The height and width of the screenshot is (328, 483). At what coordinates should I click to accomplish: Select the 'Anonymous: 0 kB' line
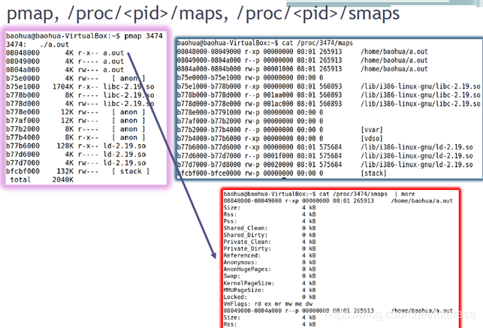(x=270, y=263)
